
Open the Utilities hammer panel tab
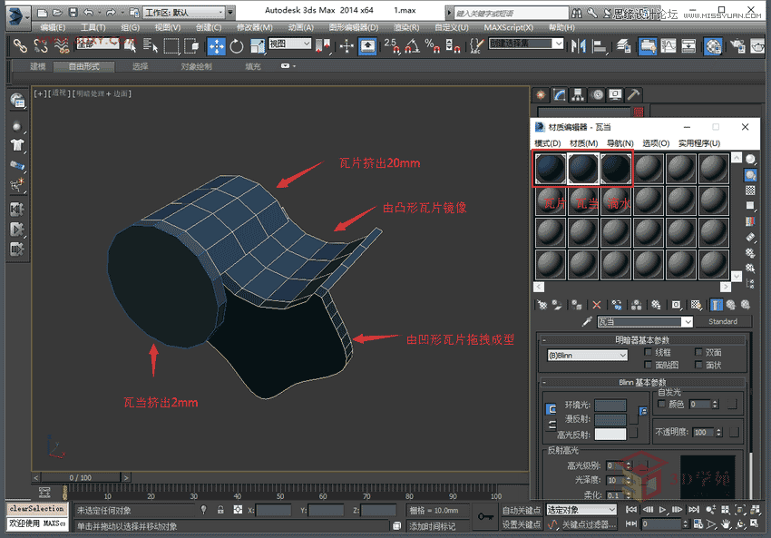(635, 94)
